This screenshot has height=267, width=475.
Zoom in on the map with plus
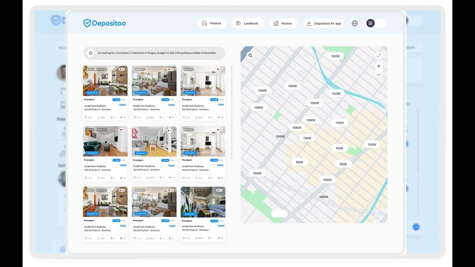[379, 66]
